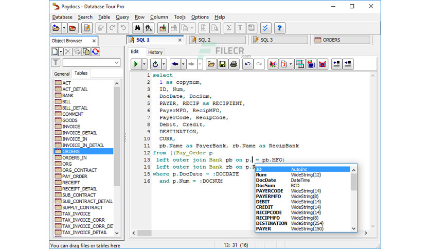Click the braces with arrows icon

[311, 64]
